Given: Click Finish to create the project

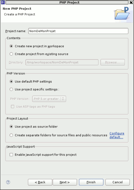Looking at the screenshot, I should click(91, 182).
